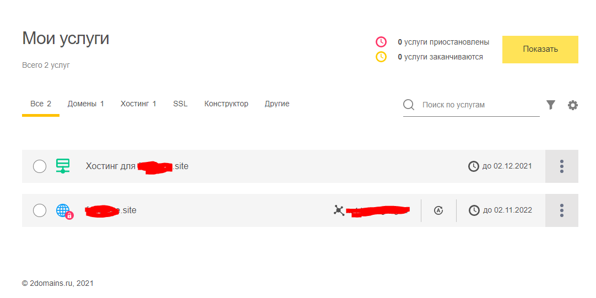The width and height of the screenshot is (596, 298).
Task: Open three-dot menu for hosting row
Action: (561, 166)
